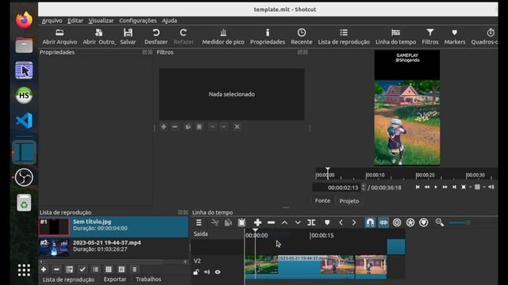Screen dimensions: 508x285
Task: Open the Ajuda menu
Action: [169, 21]
